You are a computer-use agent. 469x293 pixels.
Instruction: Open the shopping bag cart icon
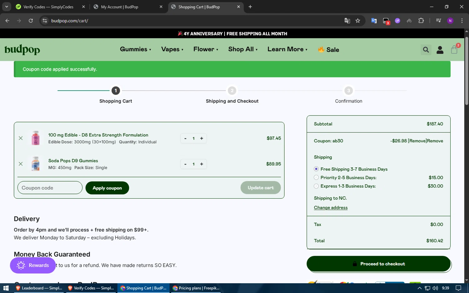pyautogui.click(x=454, y=49)
